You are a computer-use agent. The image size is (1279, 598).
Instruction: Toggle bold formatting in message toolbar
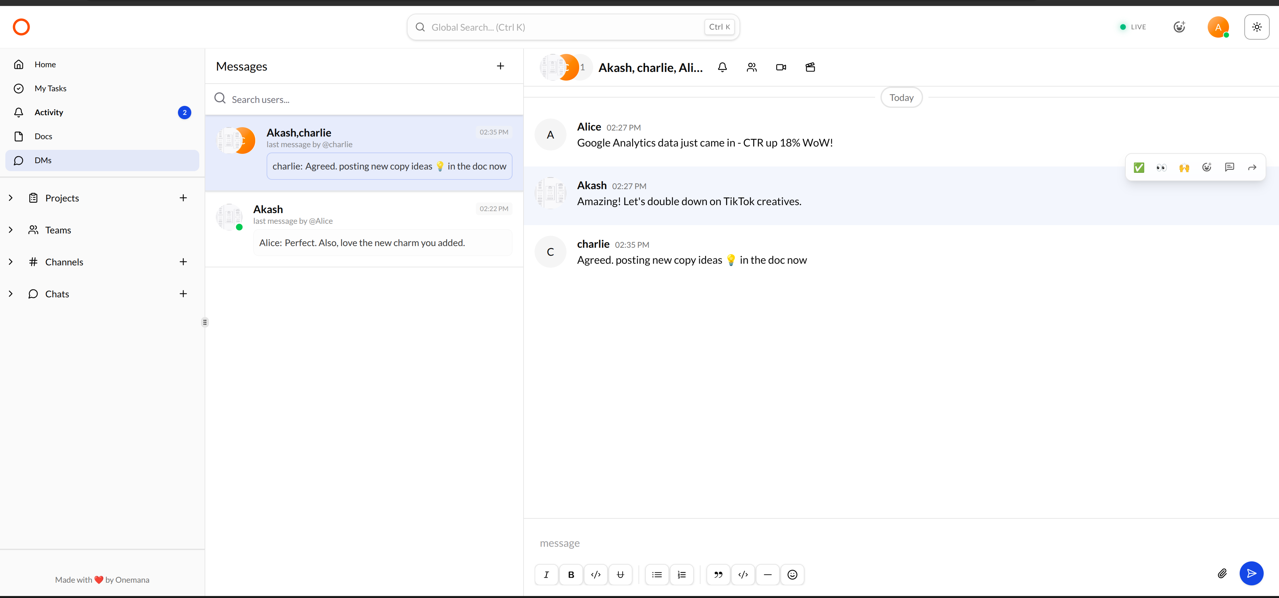click(x=571, y=575)
